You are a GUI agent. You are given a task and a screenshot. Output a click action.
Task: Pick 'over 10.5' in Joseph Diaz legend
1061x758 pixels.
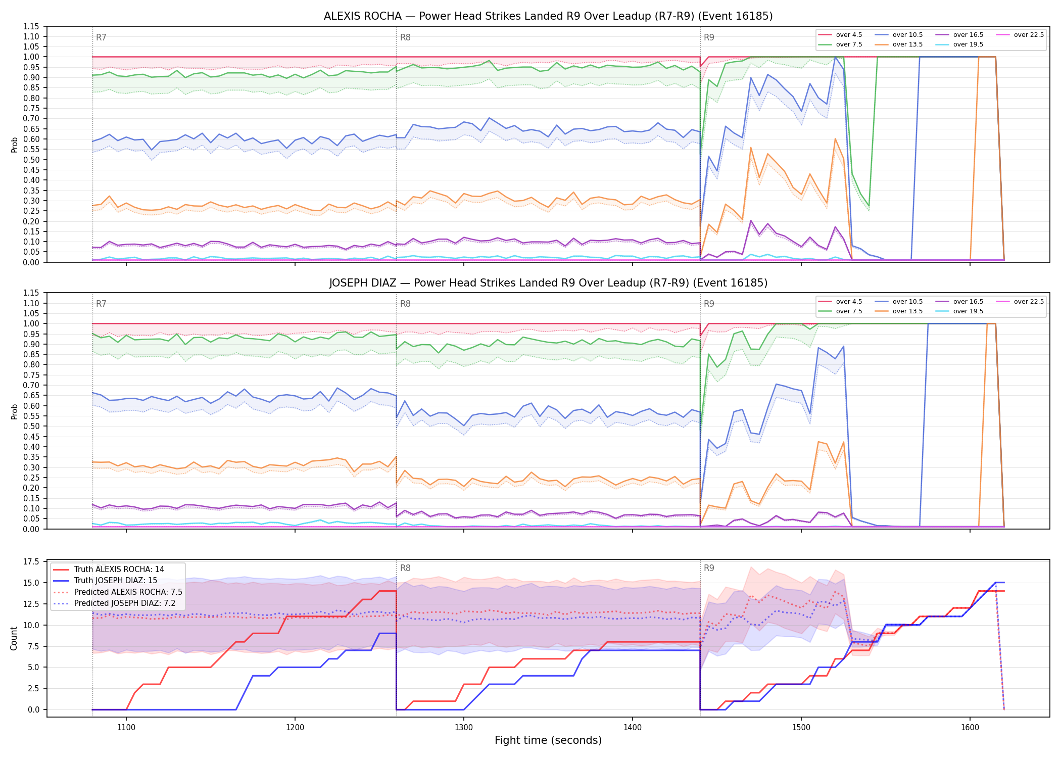899,302
